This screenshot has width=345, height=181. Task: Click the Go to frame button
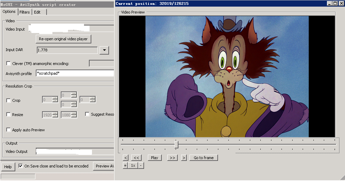coord(204,158)
